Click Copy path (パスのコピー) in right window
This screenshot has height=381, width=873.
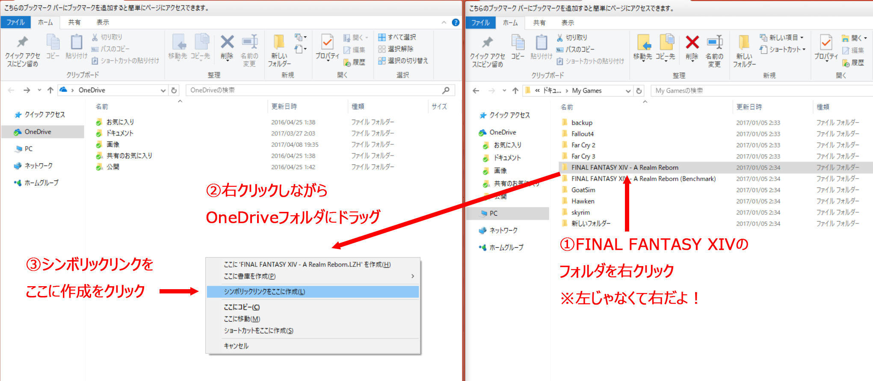tap(575, 49)
